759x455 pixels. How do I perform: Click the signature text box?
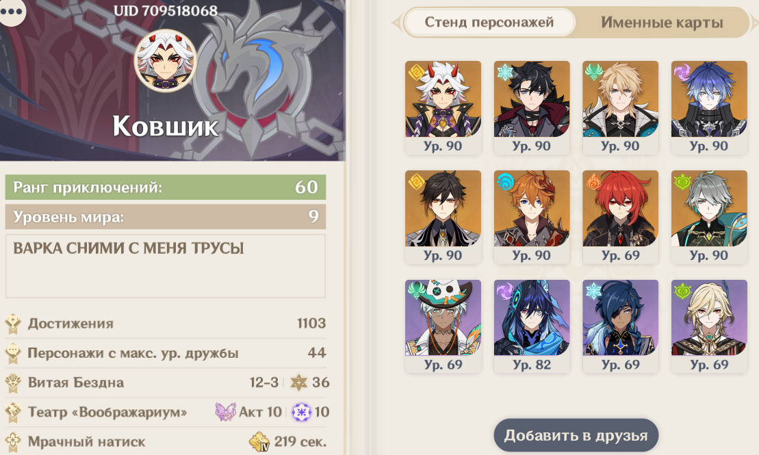tap(166, 266)
